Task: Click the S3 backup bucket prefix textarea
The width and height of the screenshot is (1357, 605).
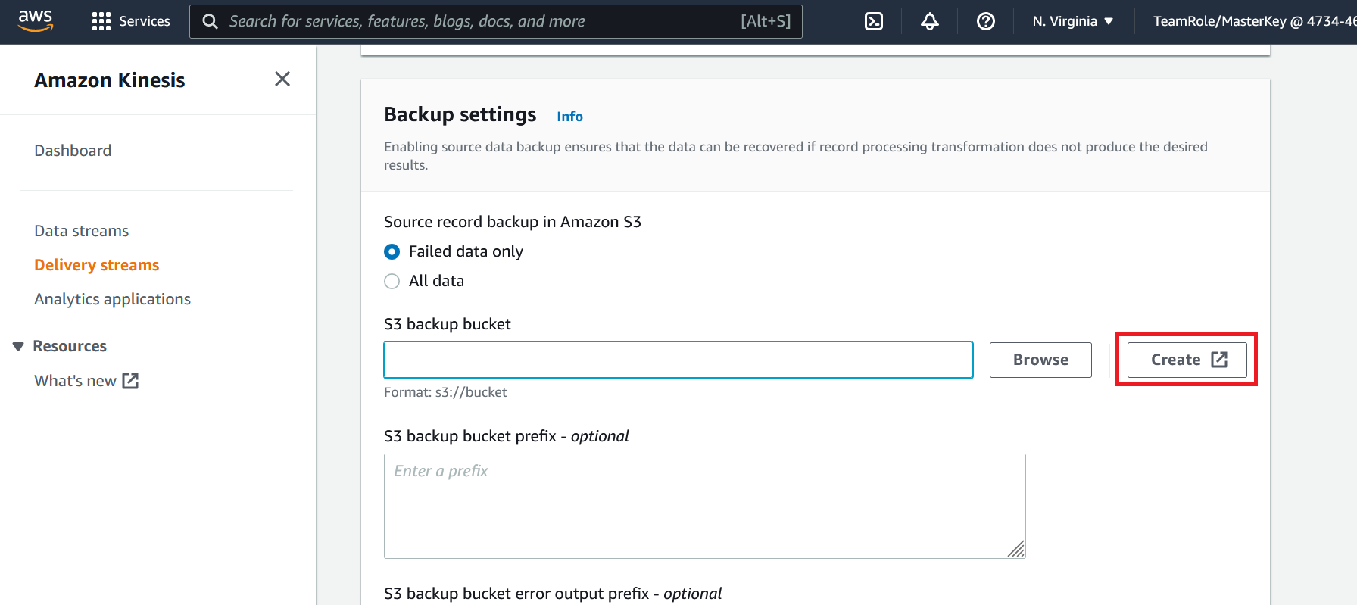Action: point(705,506)
